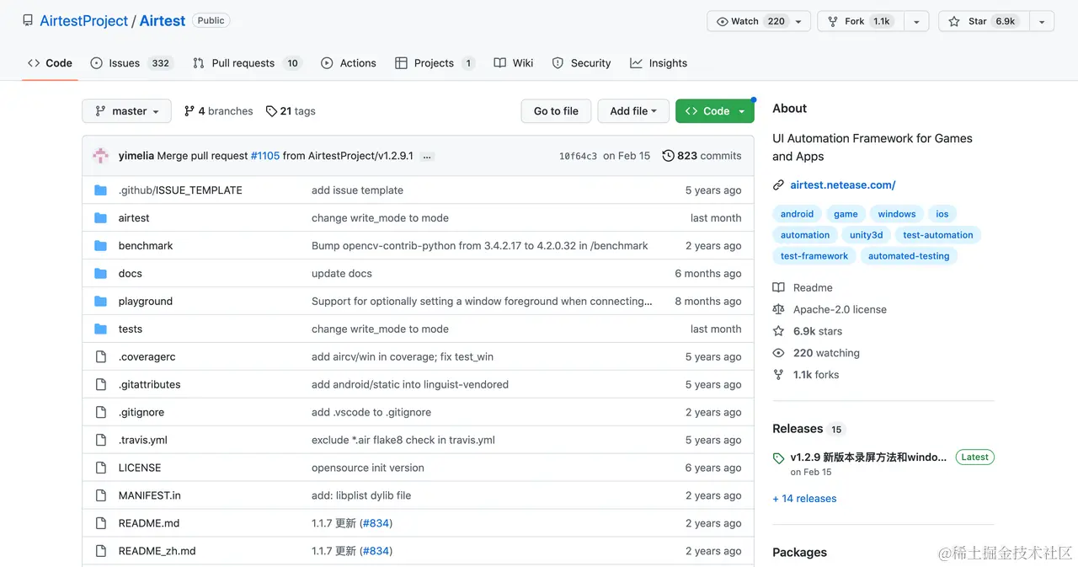Click the folder icon for .github/ISSUE_TEMPLATE
This screenshot has height=567, width=1078.
coord(101,190)
